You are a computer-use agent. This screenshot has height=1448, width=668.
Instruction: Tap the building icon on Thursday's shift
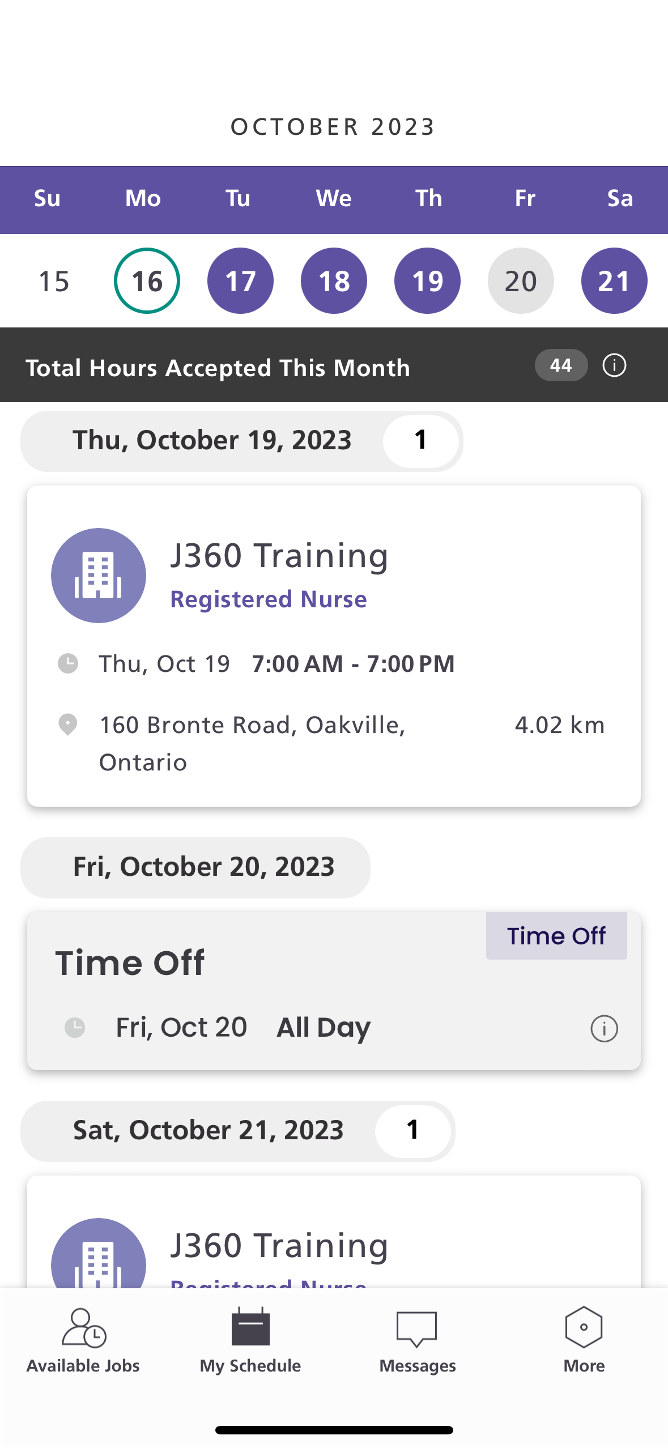[99, 576]
